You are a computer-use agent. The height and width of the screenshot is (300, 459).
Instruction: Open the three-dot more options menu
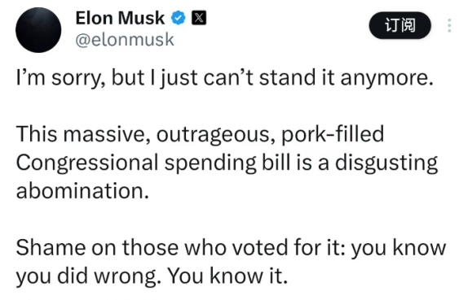[x=449, y=25]
